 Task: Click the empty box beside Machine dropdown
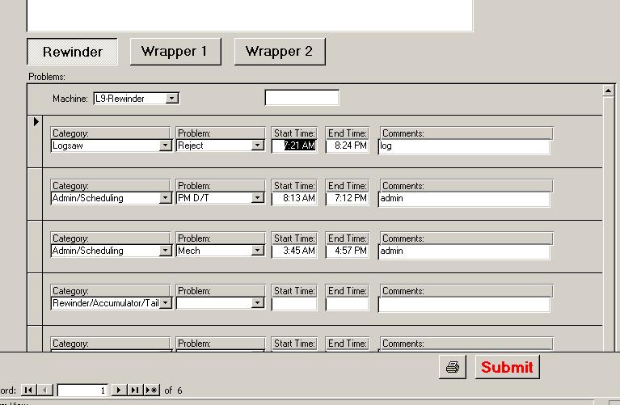(x=302, y=98)
